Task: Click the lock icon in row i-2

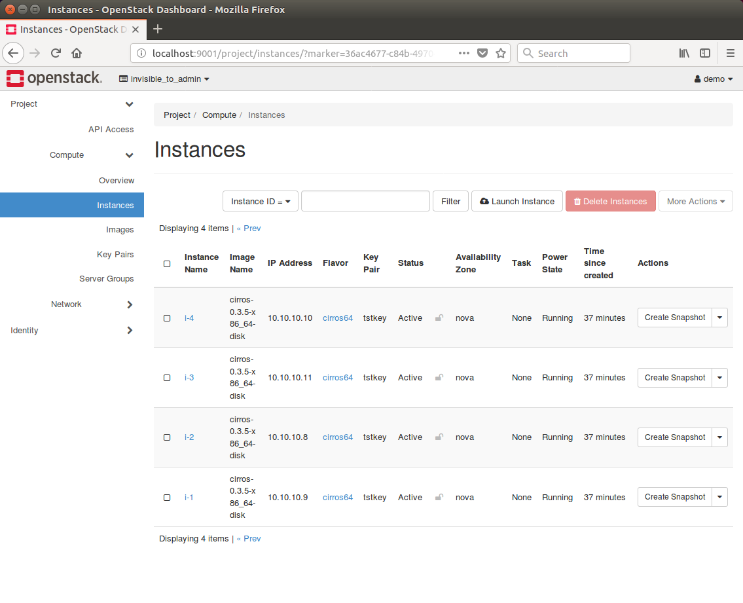Action: click(x=439, y=437)
